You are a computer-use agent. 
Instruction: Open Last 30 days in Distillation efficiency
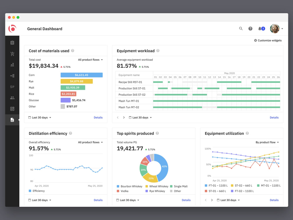tap(40, 200)
